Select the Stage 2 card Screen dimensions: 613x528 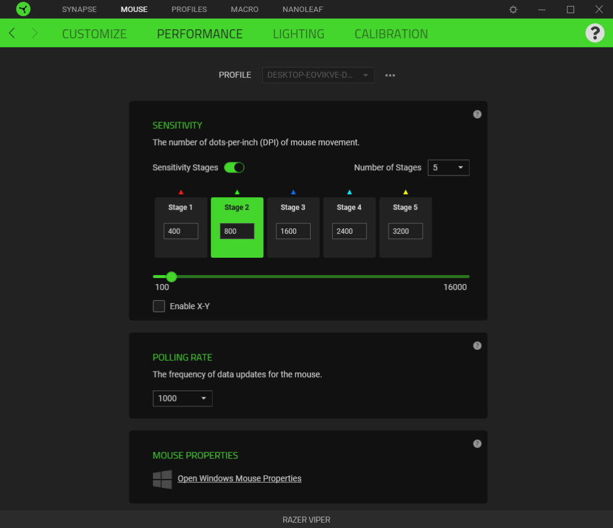(x=237, y=227)
